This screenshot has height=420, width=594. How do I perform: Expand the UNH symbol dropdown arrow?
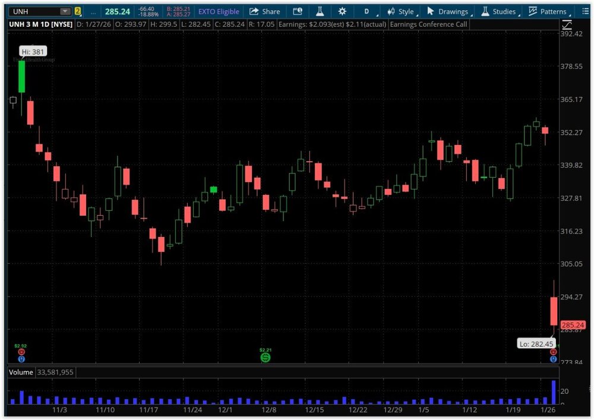coord(64,11)
